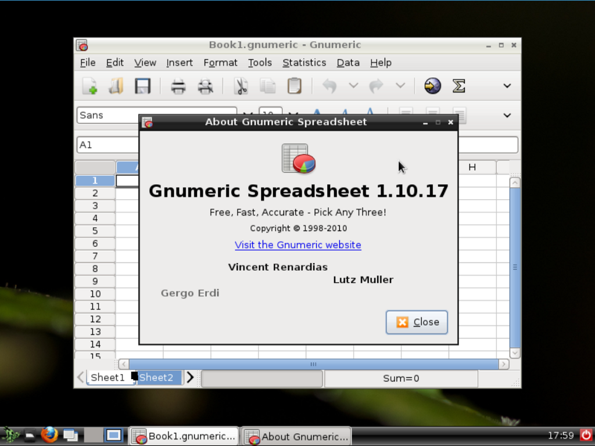
Task: Open the Help menu
Action: 381,63
